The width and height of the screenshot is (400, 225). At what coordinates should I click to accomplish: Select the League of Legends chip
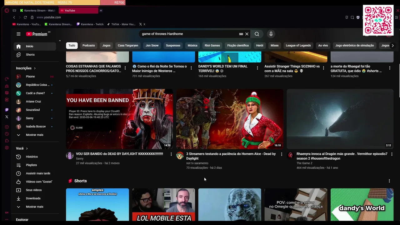pyautogui.click(x=298, y=46)
